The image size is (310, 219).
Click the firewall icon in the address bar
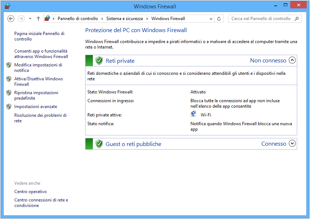(47, 19)
